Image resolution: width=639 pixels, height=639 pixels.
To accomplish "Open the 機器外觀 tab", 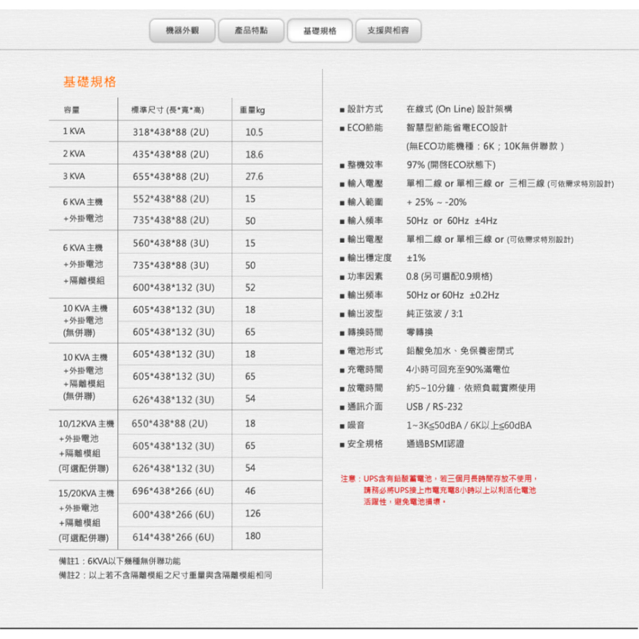I will (x=182, y=31).
